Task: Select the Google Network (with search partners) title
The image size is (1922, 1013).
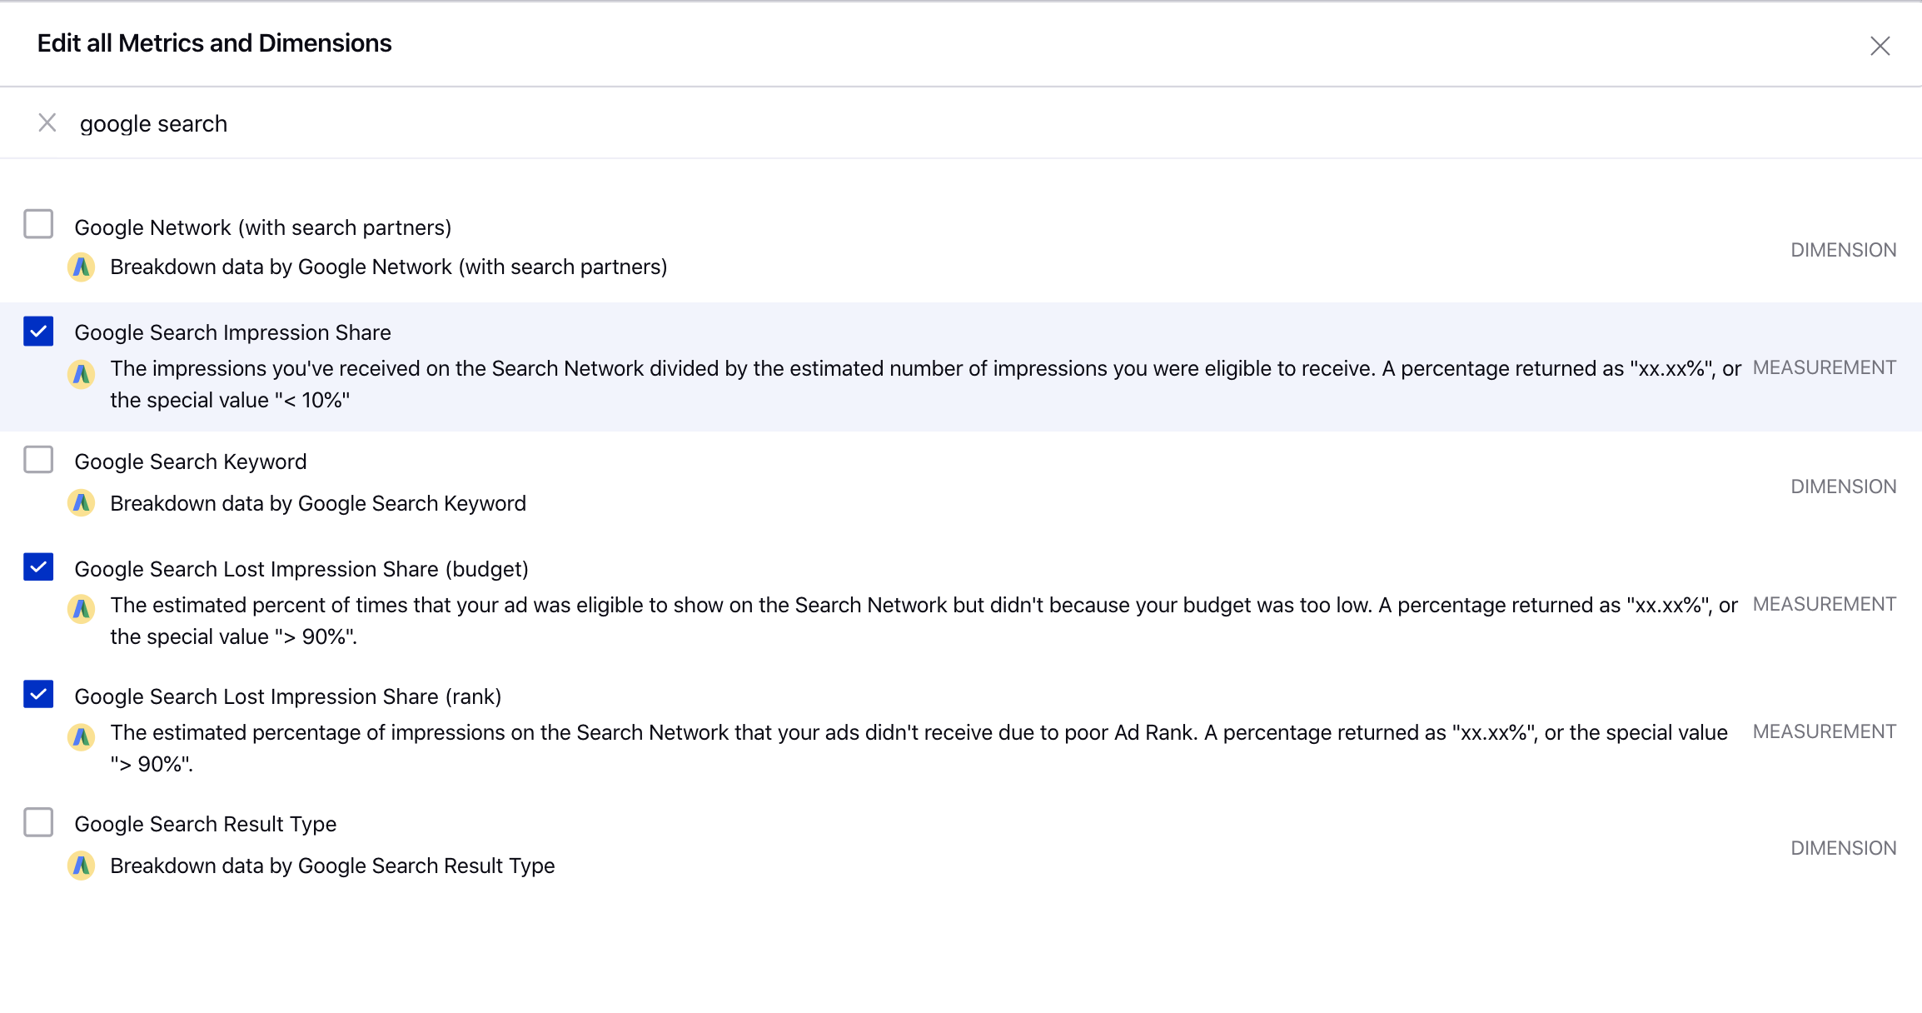Action: click(x=263, y=227)
